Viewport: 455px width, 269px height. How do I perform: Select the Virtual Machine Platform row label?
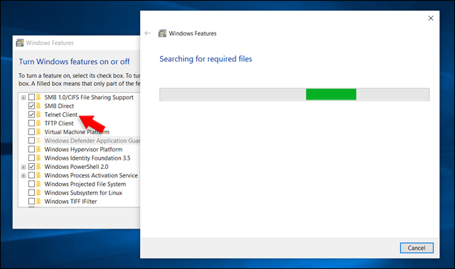pos(77,132)
